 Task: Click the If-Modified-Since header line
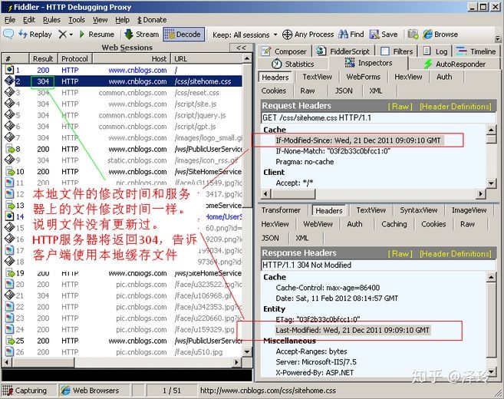point(358,140)
